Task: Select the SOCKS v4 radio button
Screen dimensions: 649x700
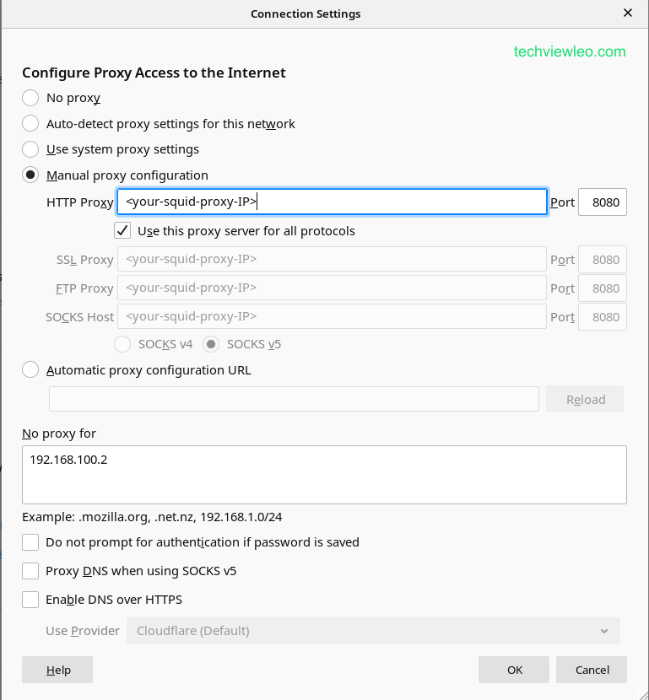Action: click(x=122, y=344)
